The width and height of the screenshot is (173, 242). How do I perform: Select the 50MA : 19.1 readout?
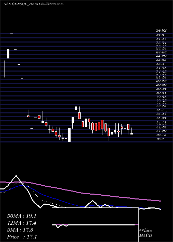tap(21, 216)
